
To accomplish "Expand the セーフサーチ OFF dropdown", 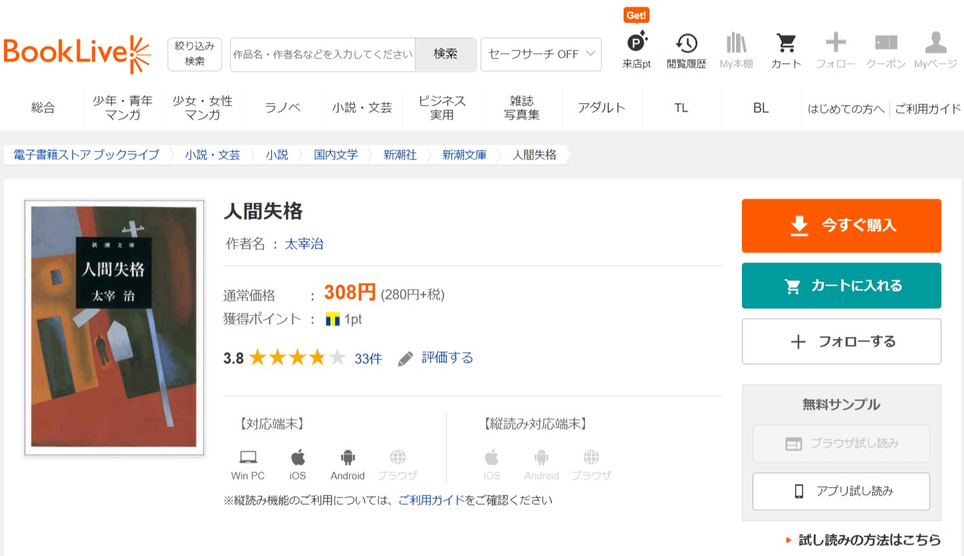I will (x=541, y=54).
